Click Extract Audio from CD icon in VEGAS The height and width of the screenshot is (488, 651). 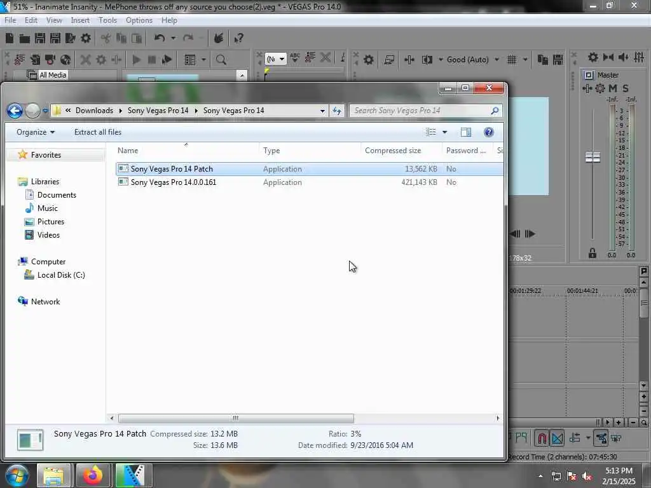pos(65,59)
